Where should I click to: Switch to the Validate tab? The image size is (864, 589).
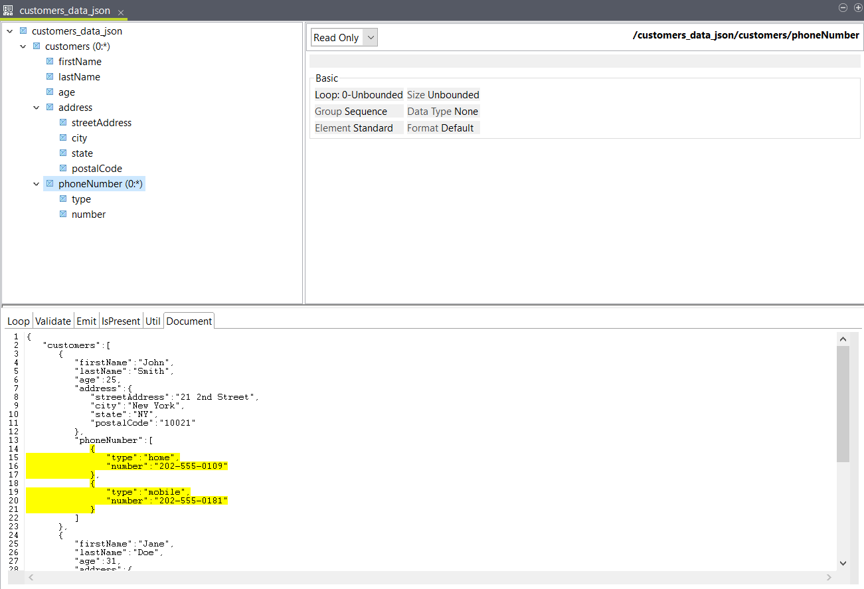(x=53, y=320)
